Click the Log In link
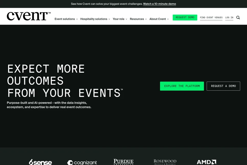 coord(229,18)
